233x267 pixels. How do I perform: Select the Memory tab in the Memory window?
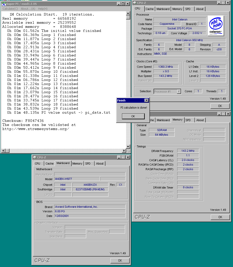pyautogui.click(x=177, y=120)
